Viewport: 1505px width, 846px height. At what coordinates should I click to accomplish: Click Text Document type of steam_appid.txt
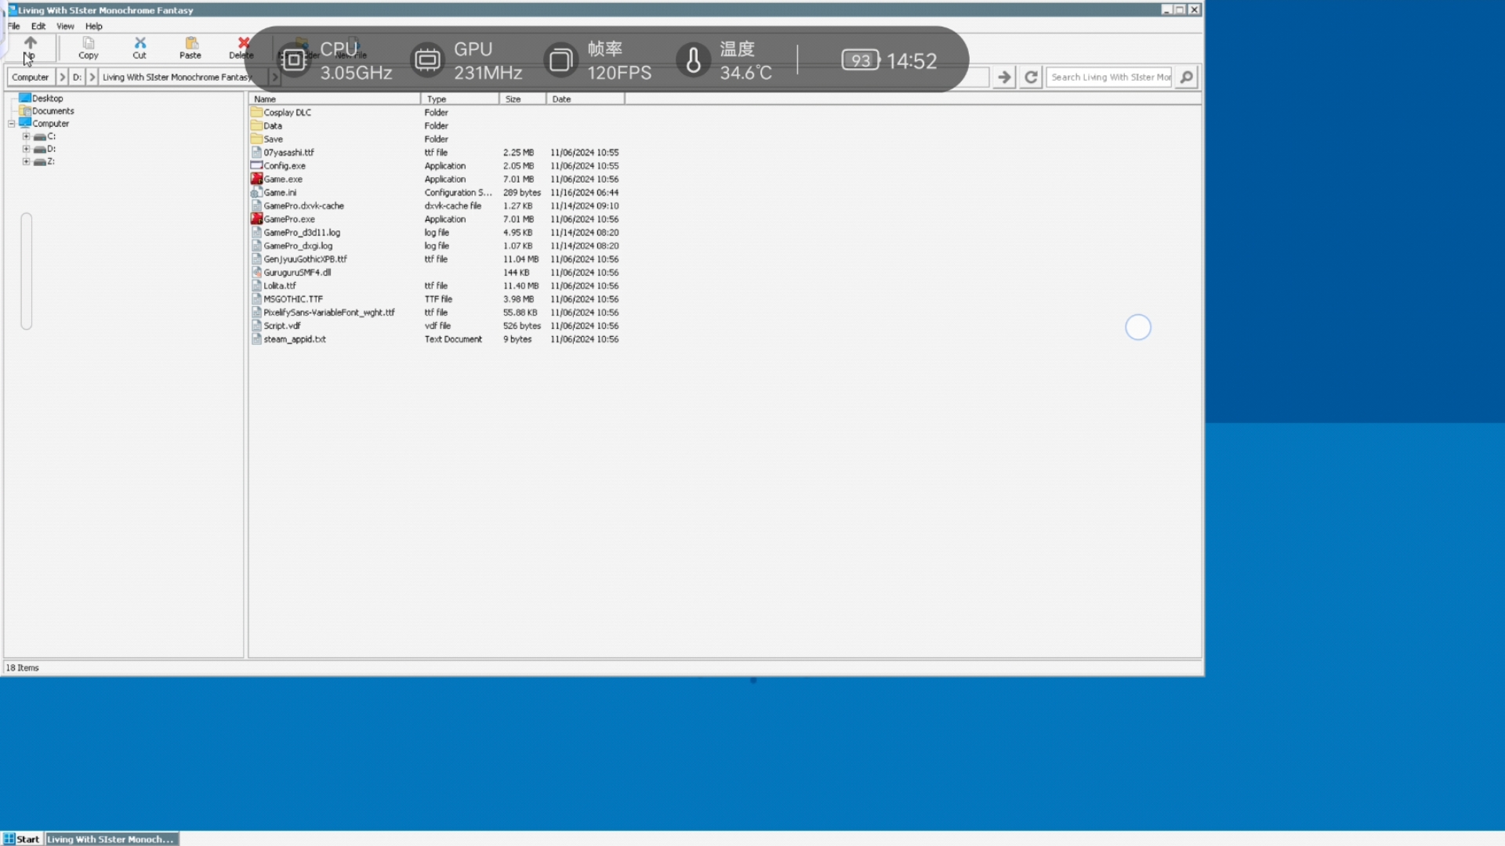click(453, 338)
